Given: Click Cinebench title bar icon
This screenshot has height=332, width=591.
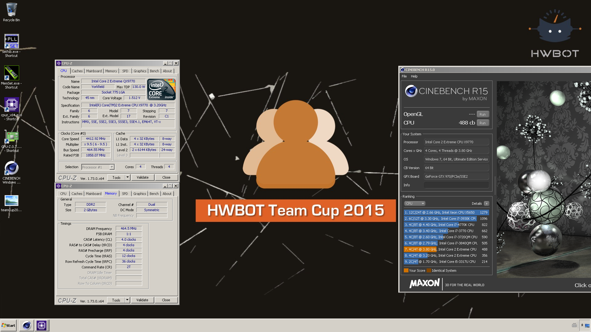Looking at the screenshot, I should tap(402, 70).
